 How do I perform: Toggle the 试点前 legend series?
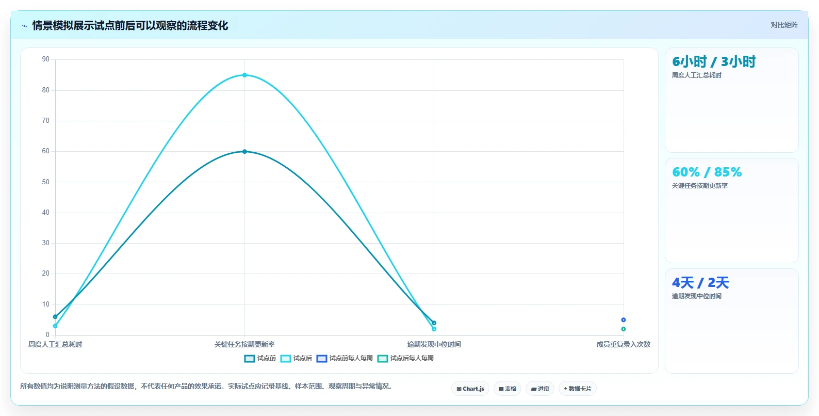click(x=260, y=358)
